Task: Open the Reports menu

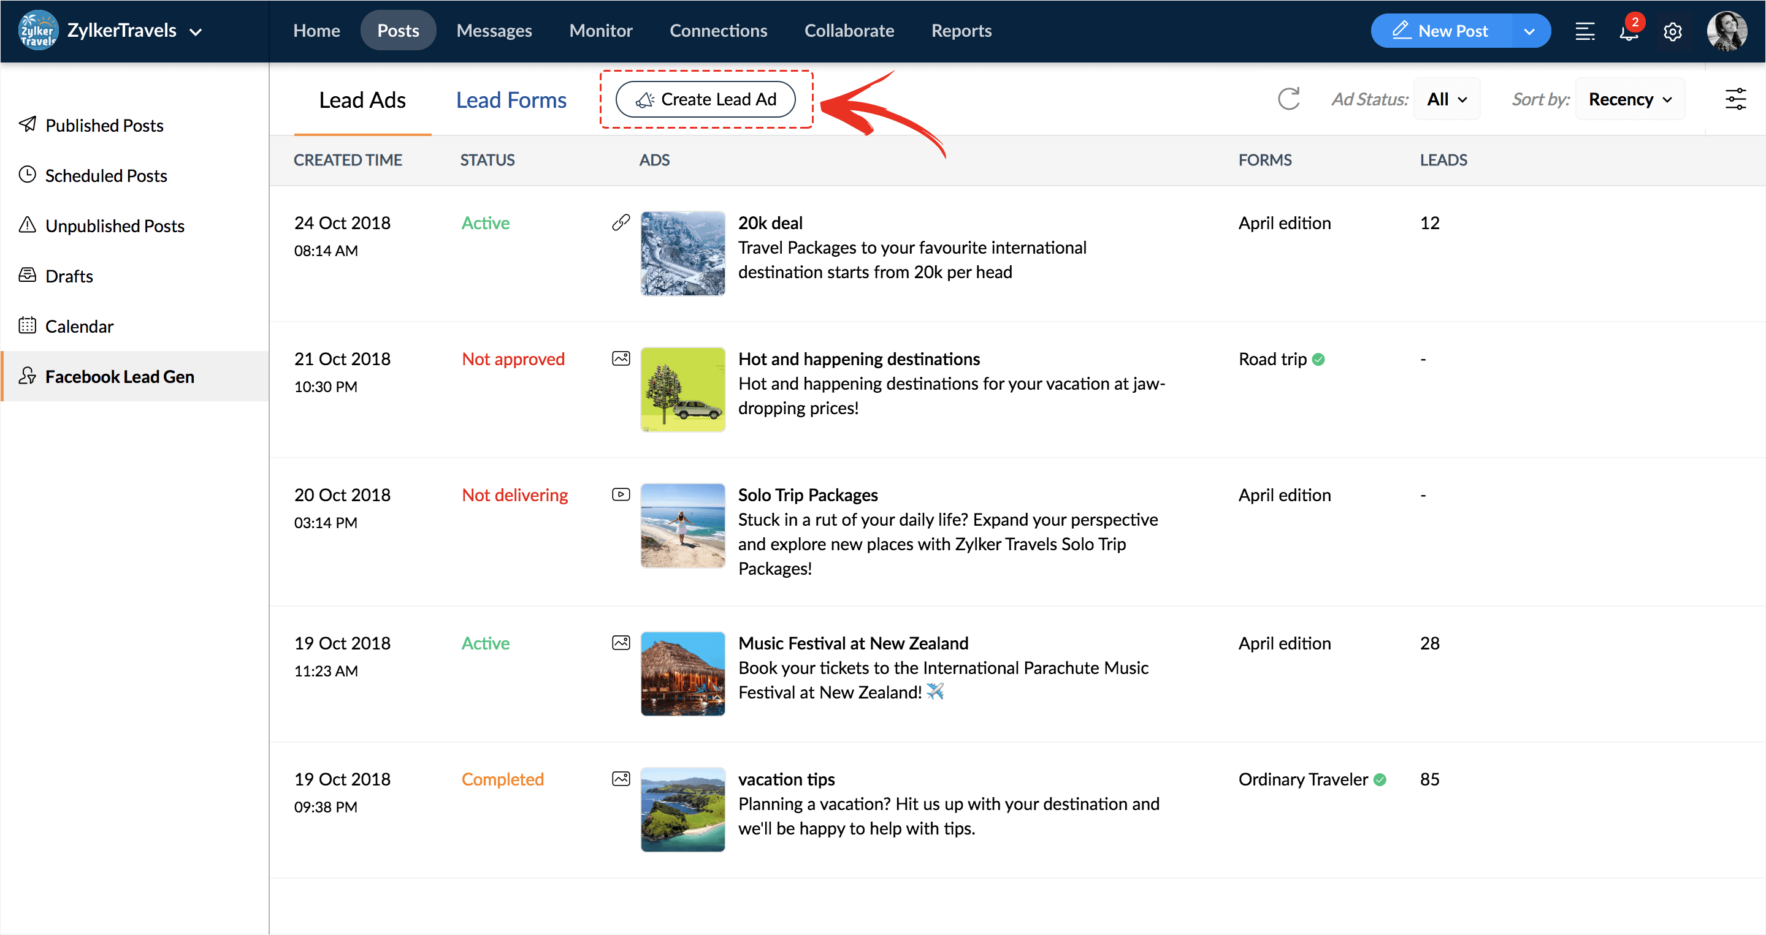Action: point(960,31)
